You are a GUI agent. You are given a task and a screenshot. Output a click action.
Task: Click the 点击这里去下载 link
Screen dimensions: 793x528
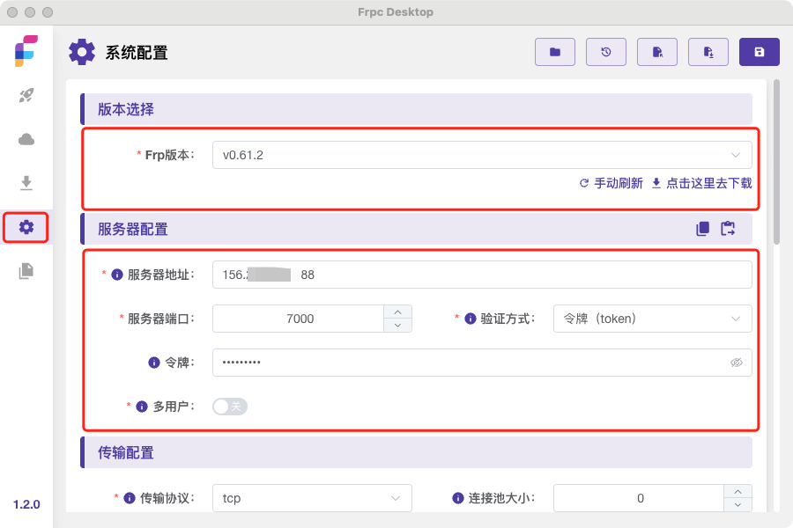pos(701,183)
